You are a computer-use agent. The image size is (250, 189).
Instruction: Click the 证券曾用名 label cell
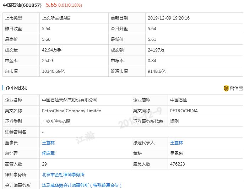tap(21, 132)
